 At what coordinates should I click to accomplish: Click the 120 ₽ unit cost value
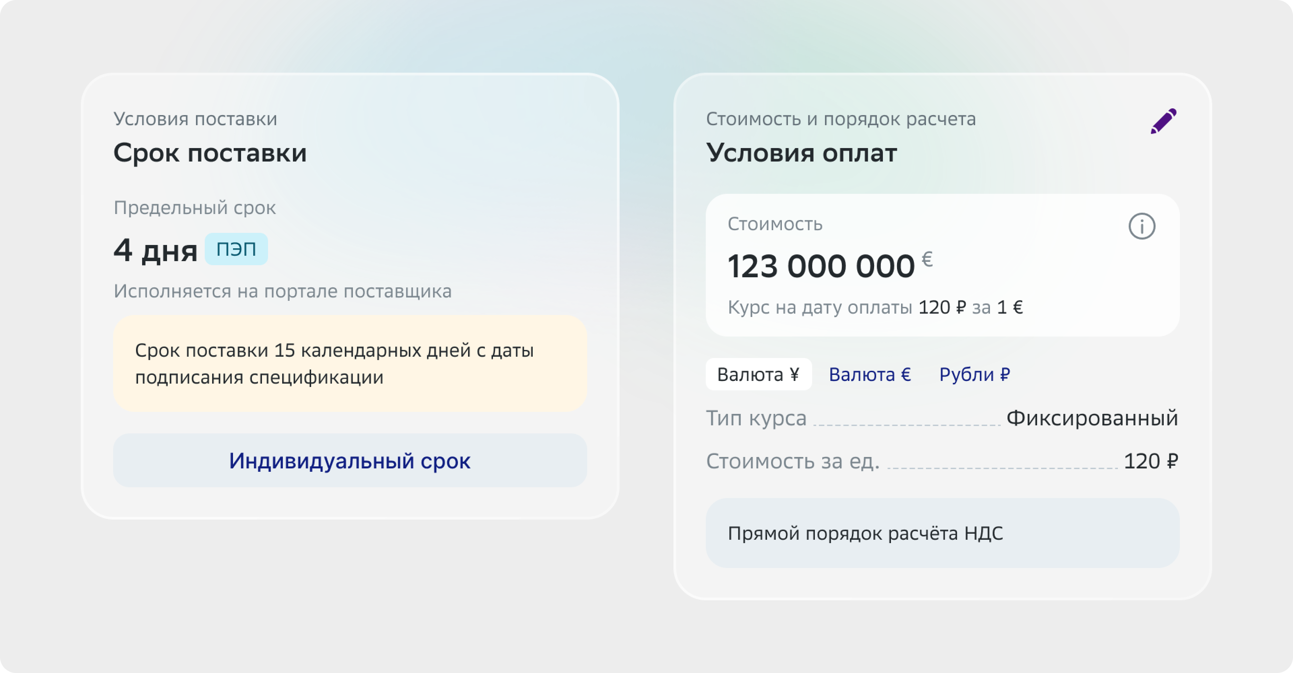pyautogui.click(x=1151, y=461)
